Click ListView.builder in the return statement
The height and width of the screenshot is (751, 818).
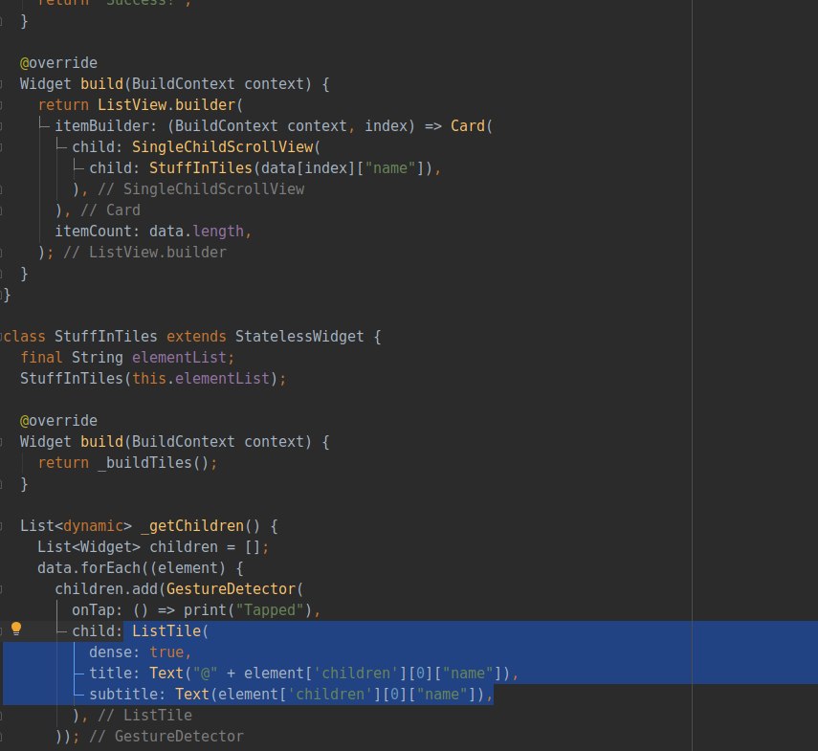coord(166,105)
